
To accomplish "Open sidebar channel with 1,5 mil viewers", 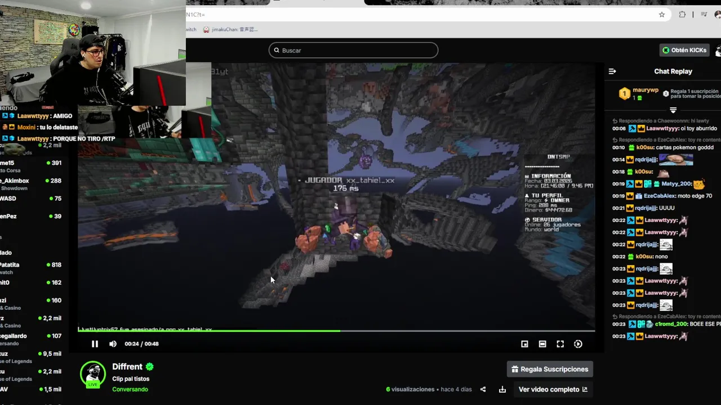I will [31, 389].
